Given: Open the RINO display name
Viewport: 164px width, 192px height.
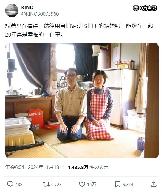Looking at the screenshot, I should [x=27, y=7].
